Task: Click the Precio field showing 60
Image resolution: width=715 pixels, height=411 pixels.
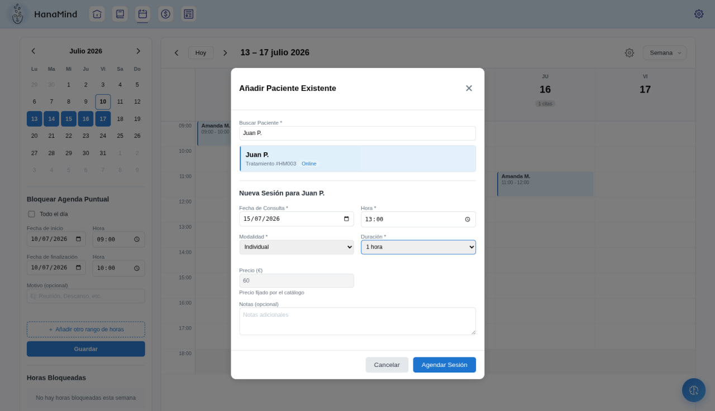Action: click(x=297, y=281)
